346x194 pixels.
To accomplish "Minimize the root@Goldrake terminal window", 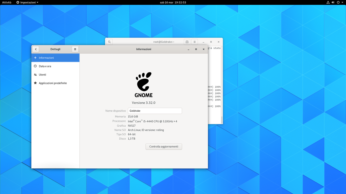I will [x=204, y=42].
